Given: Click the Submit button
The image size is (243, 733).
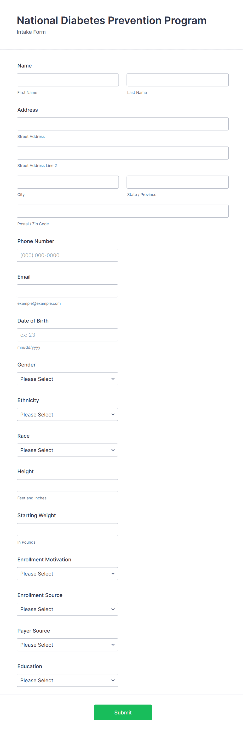Looking at the screenshot, I should coord(123,712).
